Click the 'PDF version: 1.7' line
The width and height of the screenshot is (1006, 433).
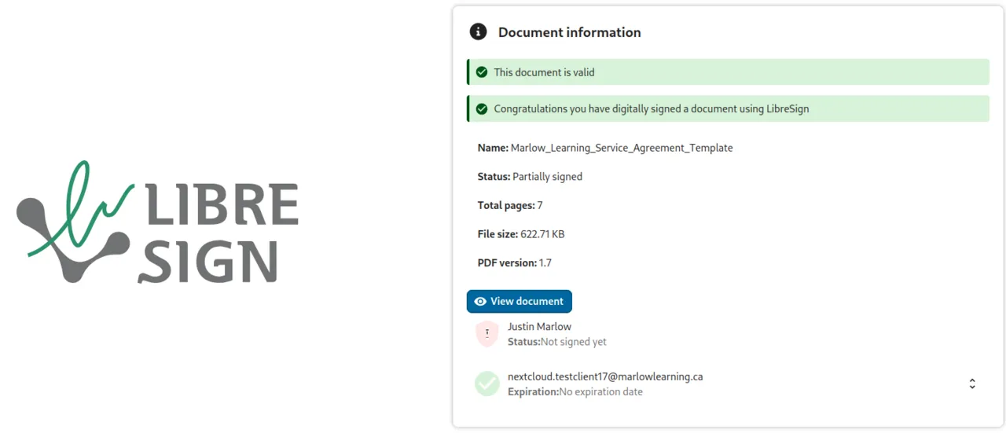(515, 262)
